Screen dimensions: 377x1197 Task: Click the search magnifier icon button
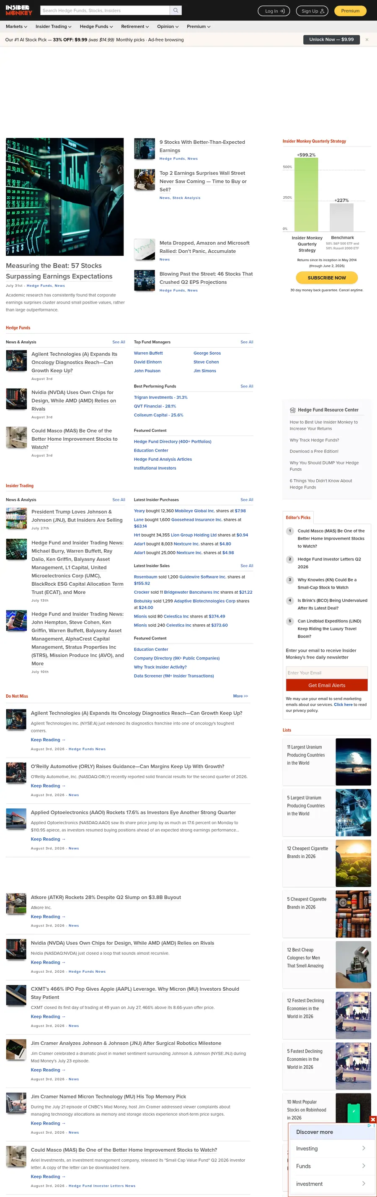point(176,10)
